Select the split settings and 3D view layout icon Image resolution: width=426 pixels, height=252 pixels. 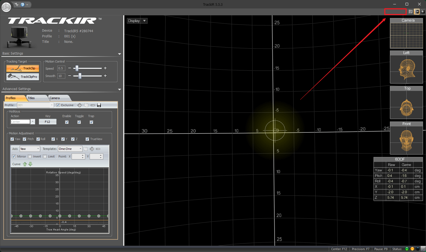(x=417, y=11)
